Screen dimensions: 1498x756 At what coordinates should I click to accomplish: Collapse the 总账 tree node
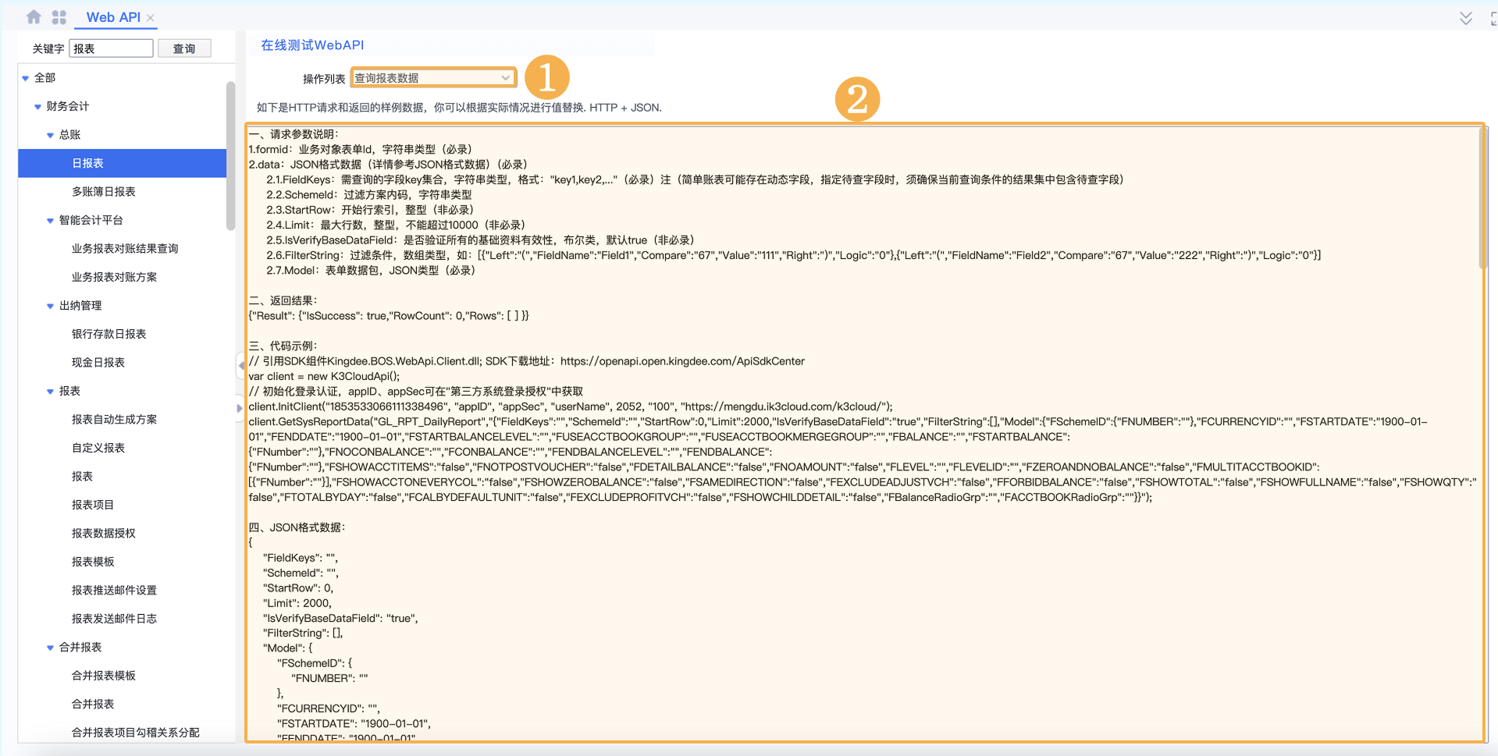click(51, 135)
